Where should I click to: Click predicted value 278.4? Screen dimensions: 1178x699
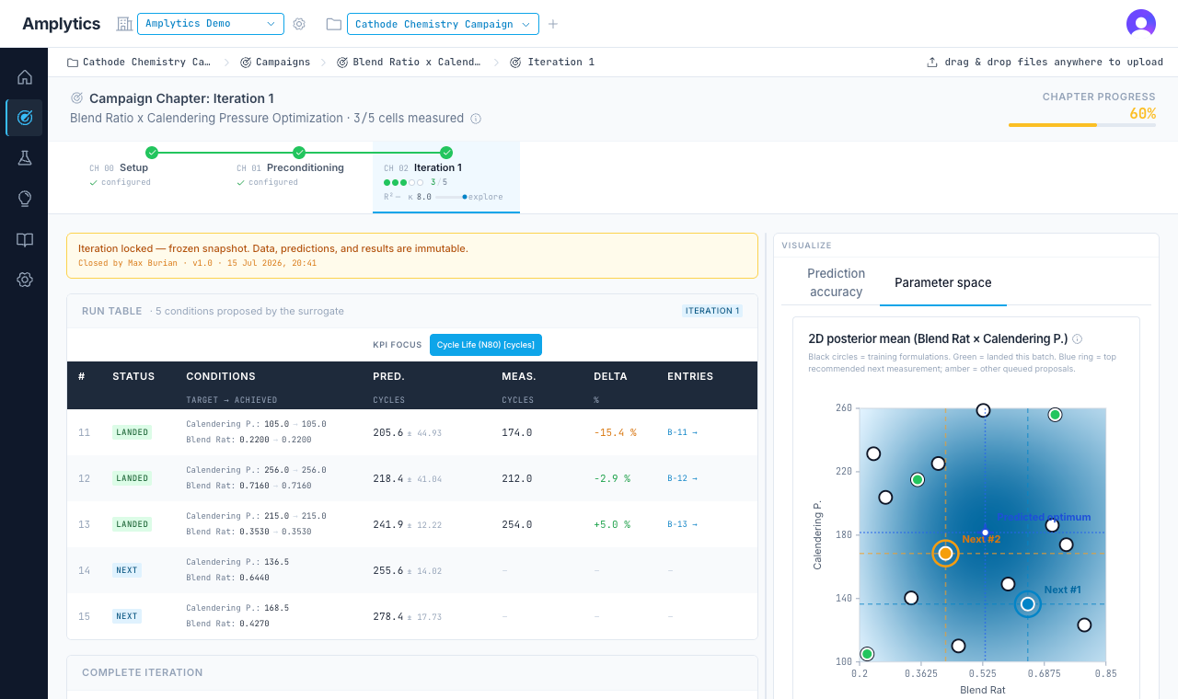pos(388,616)
